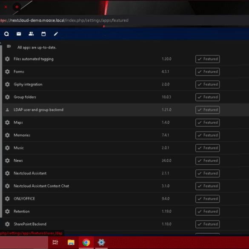Open a new browser tab
249x249 pixels.
tap(17, 7)
